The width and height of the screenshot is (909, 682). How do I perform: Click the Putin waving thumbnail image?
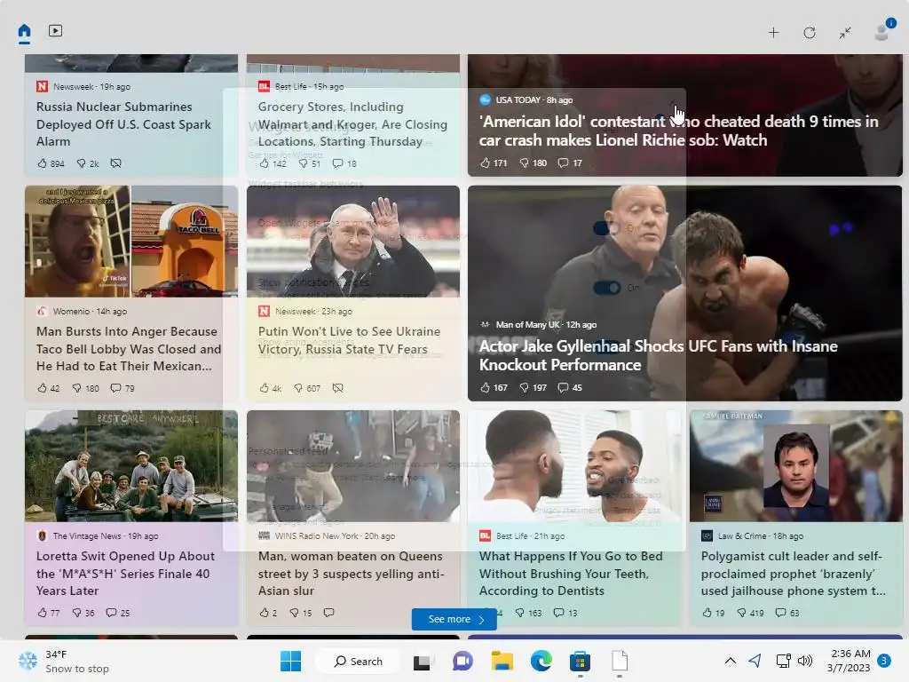[353, 242]
